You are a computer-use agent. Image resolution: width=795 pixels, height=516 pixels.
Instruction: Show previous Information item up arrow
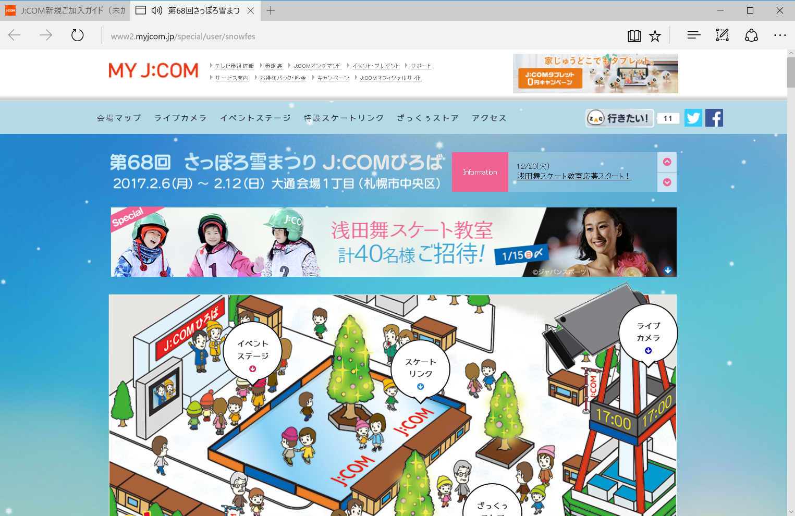click(x=667, y=162)
